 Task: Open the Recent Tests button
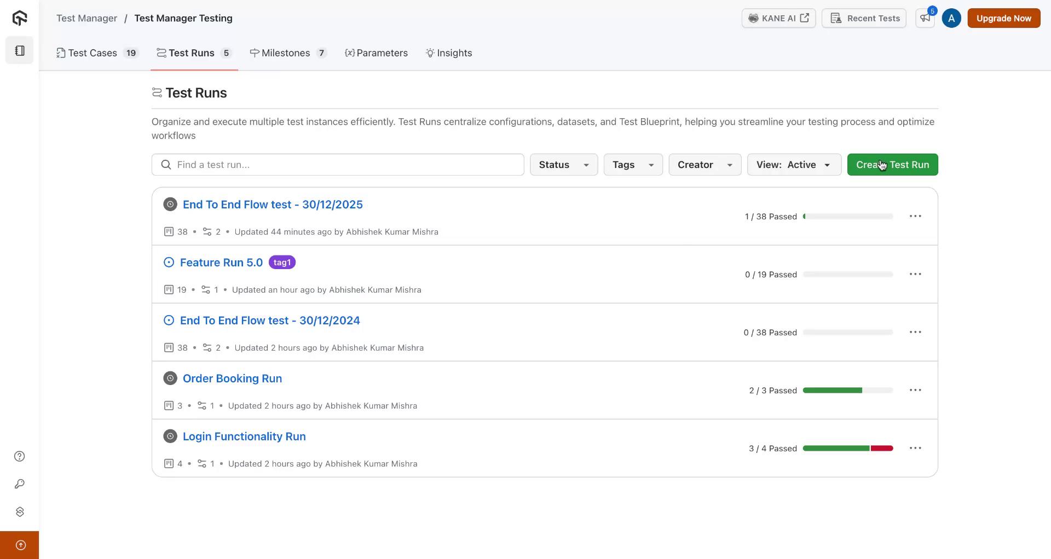(x=864, y=18)
